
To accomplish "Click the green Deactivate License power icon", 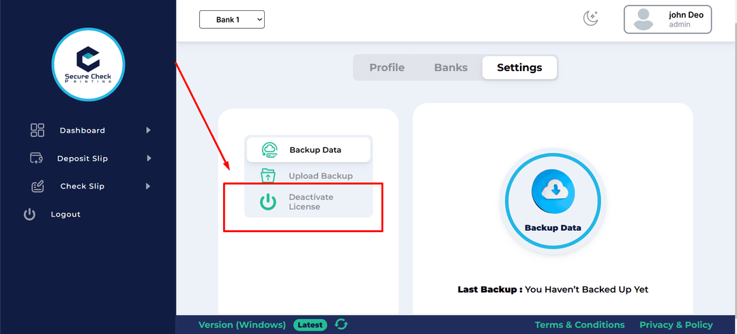I will point(268,202).
